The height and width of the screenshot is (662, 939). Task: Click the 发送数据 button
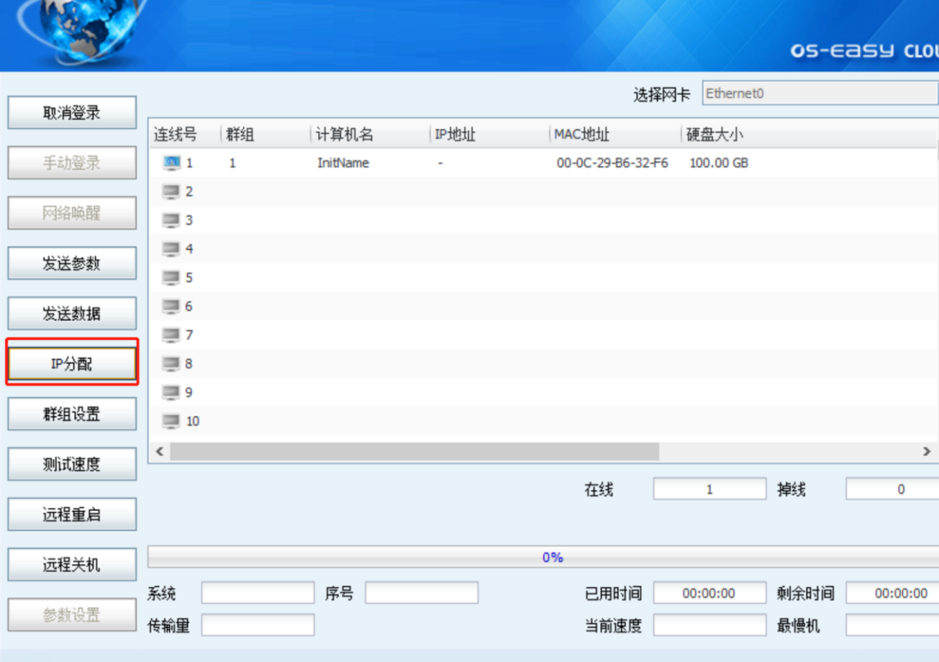[x=72, y=314]
